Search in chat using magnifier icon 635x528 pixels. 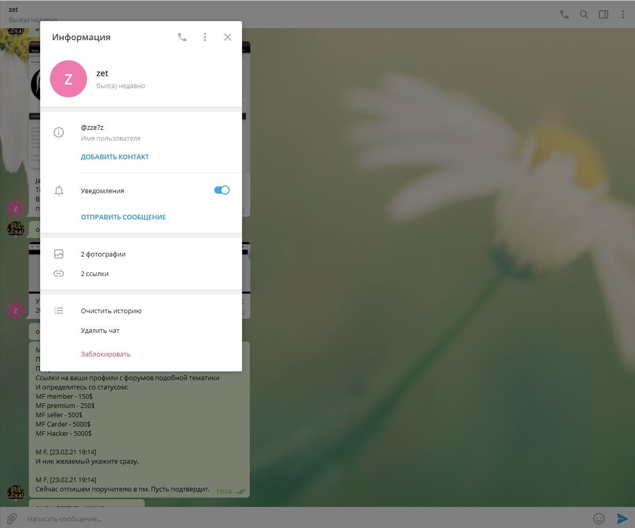coord(584,14)
